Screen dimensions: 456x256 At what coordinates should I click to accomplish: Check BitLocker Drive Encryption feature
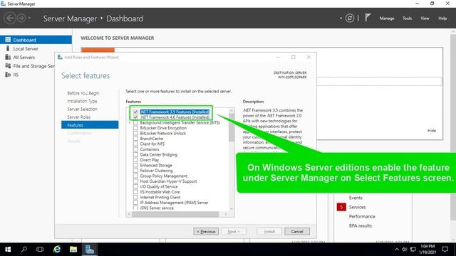pyautogui.click(x=135, y=128)
